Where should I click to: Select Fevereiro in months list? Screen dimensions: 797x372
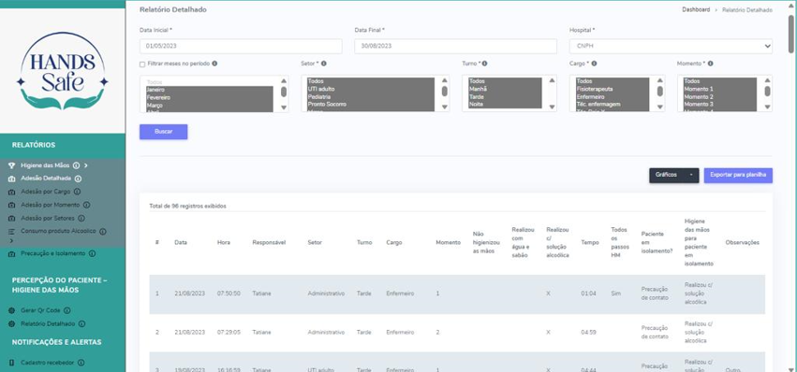tap(210, 97)
